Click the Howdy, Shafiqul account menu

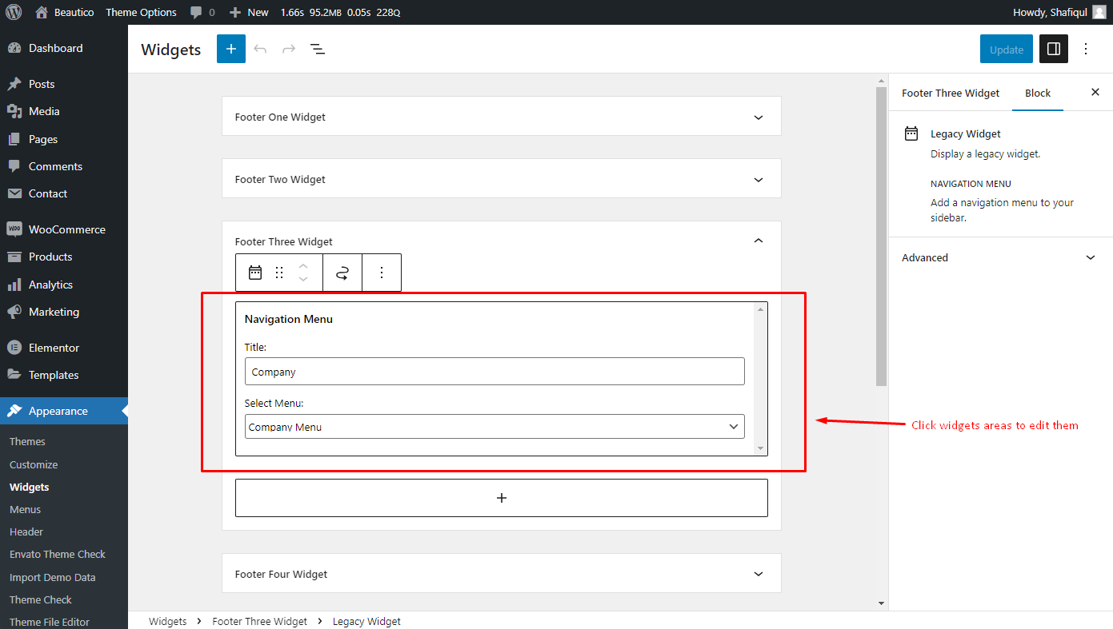coord(1059,12)
